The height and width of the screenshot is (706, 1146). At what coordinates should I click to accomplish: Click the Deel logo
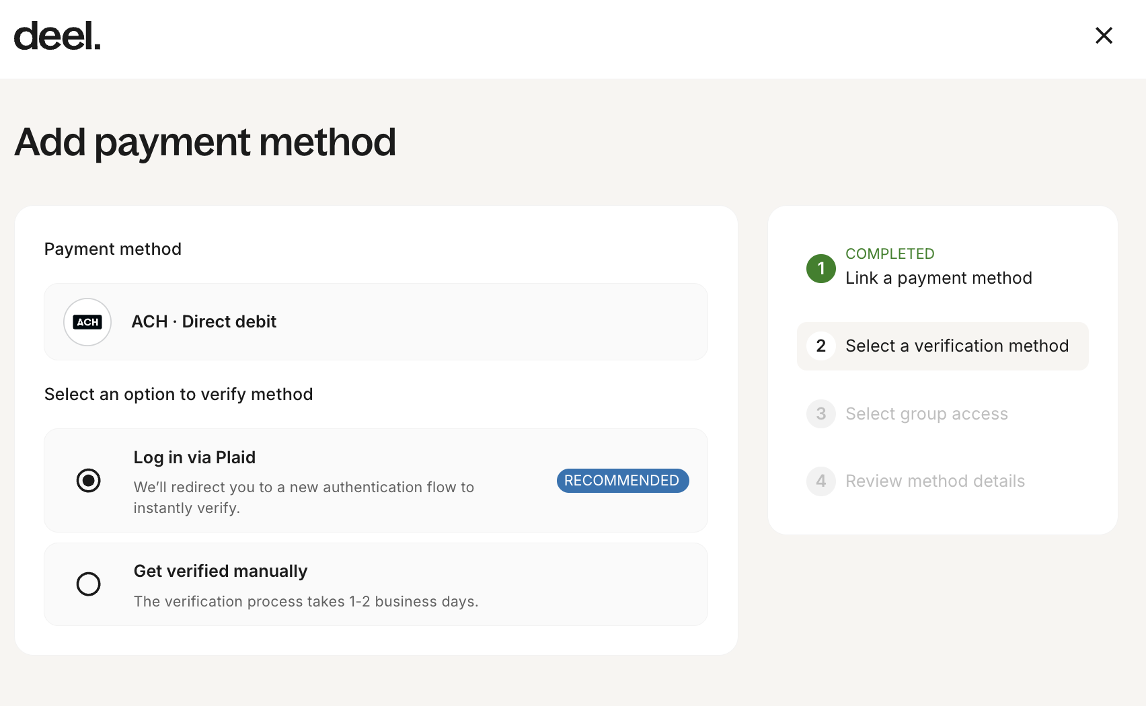tap(57, 36)
